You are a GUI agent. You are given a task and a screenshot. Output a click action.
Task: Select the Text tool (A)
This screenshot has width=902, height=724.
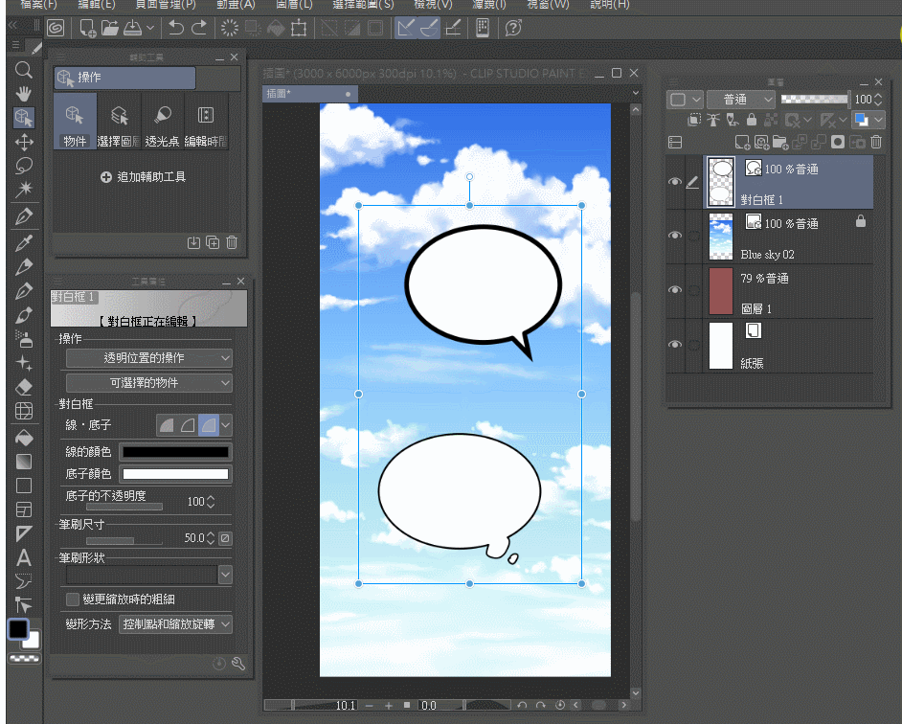click(x=24, y=557)
